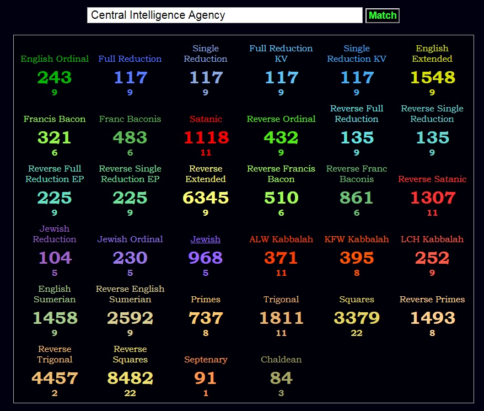Select the Septenary cipher label
The width and height of the screenshot is (484, 411).
206,359
